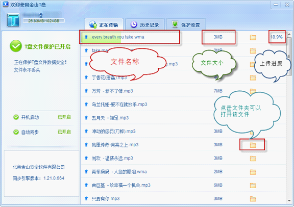Select the 万芳 - 新不了情.mp3 file row
The image size is (294, 207).
click(x=183, y=91)
